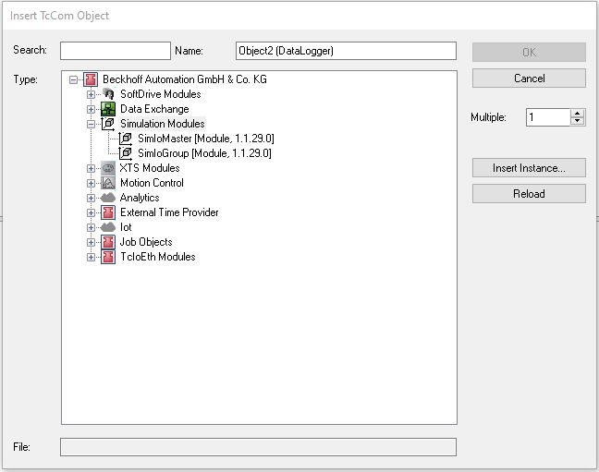This screenshot has width=599, height=472.
Task: Expand the External Time Provider node
Action: [x=91, y=212]
